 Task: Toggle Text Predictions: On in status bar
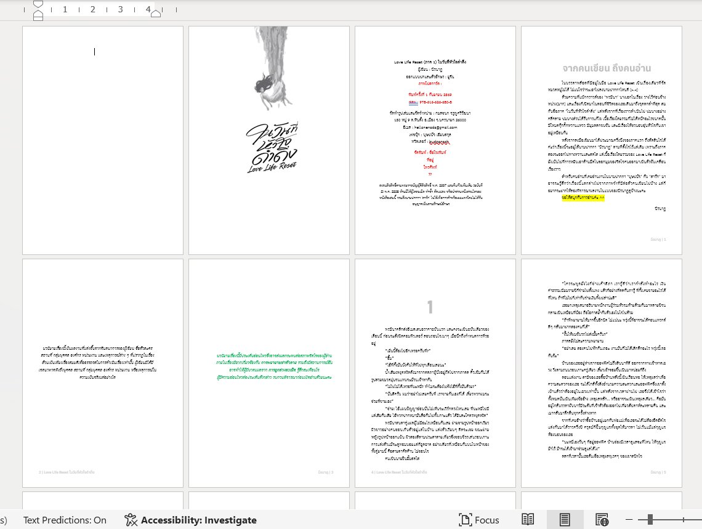65,520
